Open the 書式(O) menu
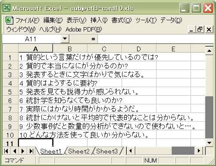 pyautogui.click(x=122, y=20)
